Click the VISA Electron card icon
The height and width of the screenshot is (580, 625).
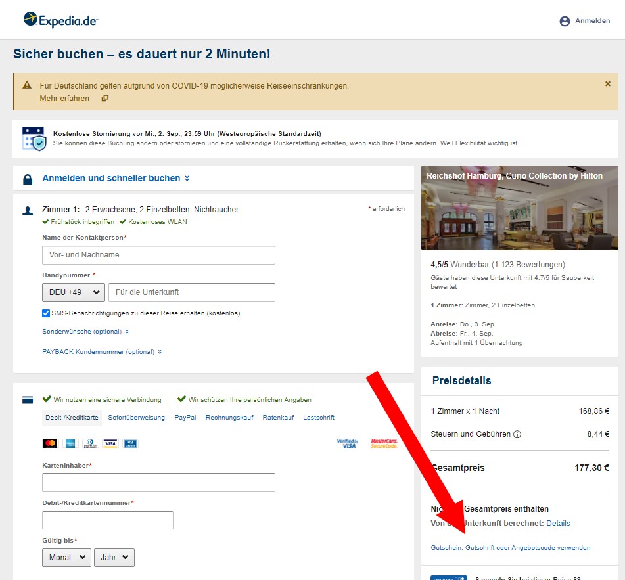130,443
